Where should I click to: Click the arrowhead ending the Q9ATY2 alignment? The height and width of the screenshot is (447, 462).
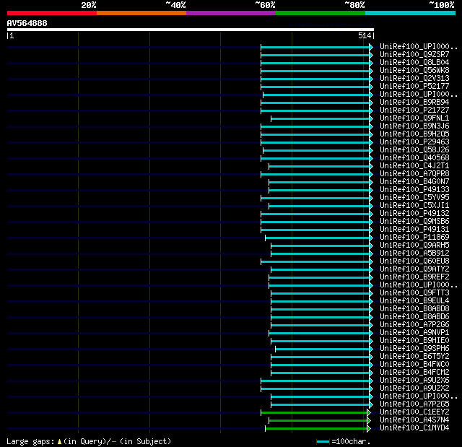point(371,269)
